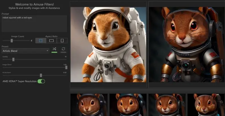Click the refresh loop icon beside Presets
225x116 pixels.
[x=63, y=49]
